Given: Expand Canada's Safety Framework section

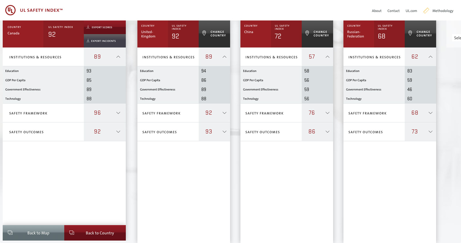Looking at the screenshot, I should point(118,113).
